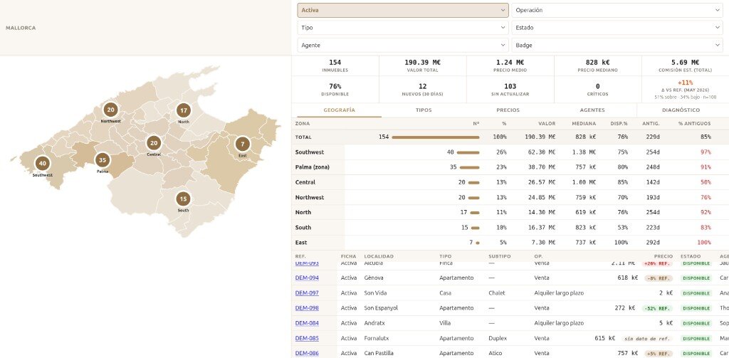The image size is (729, 358).
Task: Click the -8% REF. badge on DEM-094
Action: tap(659, 278)
